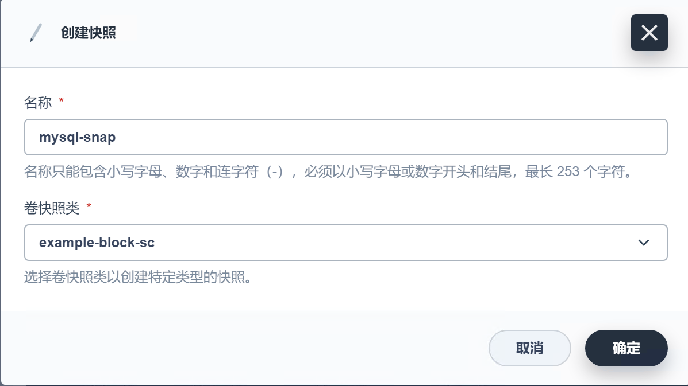Image resolution: width=688 pixels, height=386 pixels.
Task: Click the 名称 field label
Action: [38, 103]
